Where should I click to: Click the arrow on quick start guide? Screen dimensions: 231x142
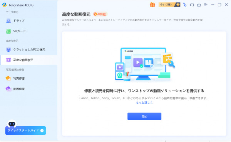coord(42,131)
